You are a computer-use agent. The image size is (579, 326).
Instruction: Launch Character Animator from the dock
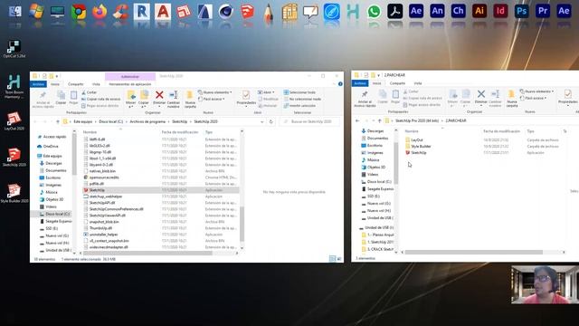(459, 12)
